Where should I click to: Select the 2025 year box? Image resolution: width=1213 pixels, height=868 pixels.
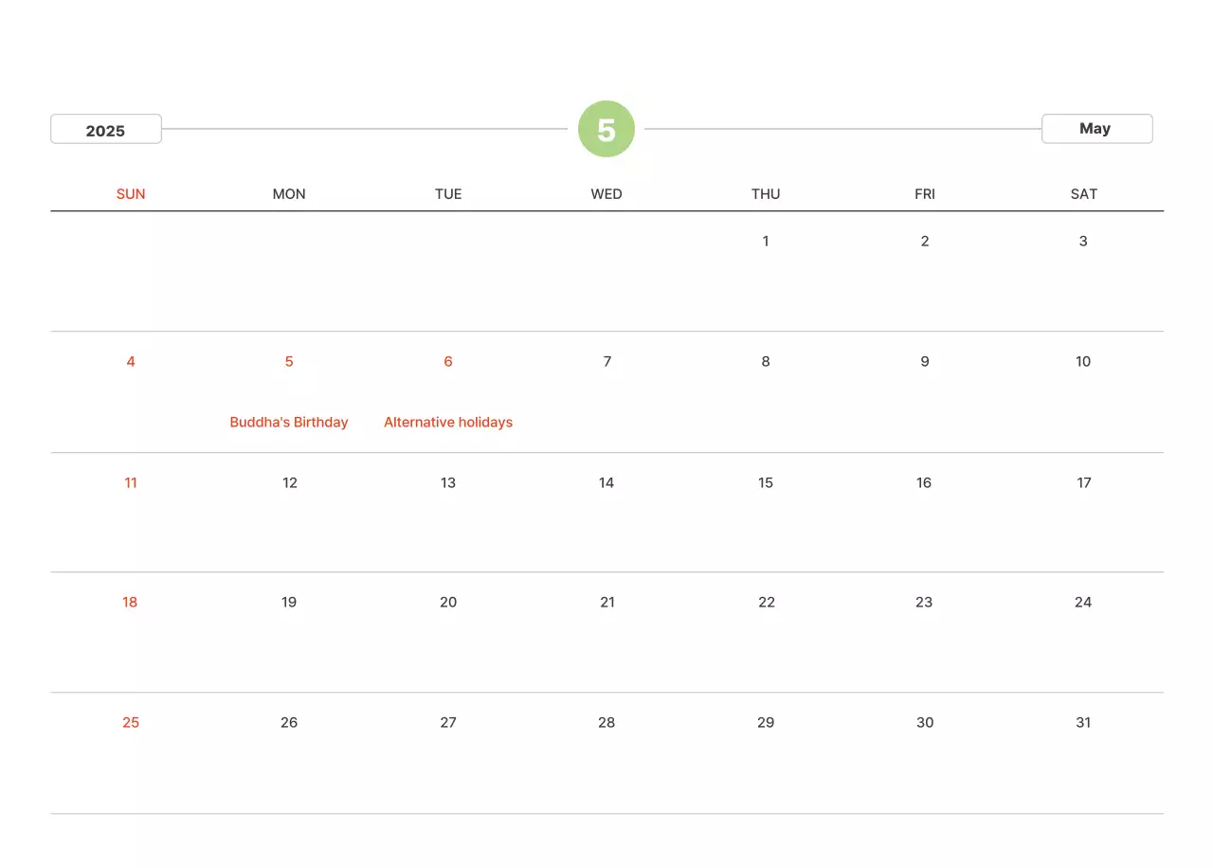106,130
